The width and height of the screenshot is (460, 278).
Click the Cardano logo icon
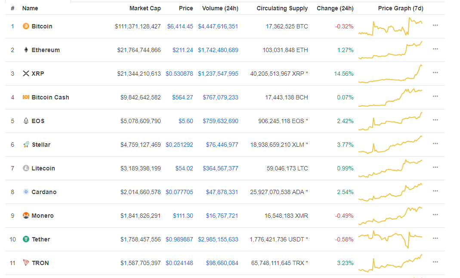pos(26,192)
